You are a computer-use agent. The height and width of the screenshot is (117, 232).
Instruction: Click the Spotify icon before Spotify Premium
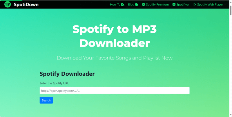click(x=143, y=5)
